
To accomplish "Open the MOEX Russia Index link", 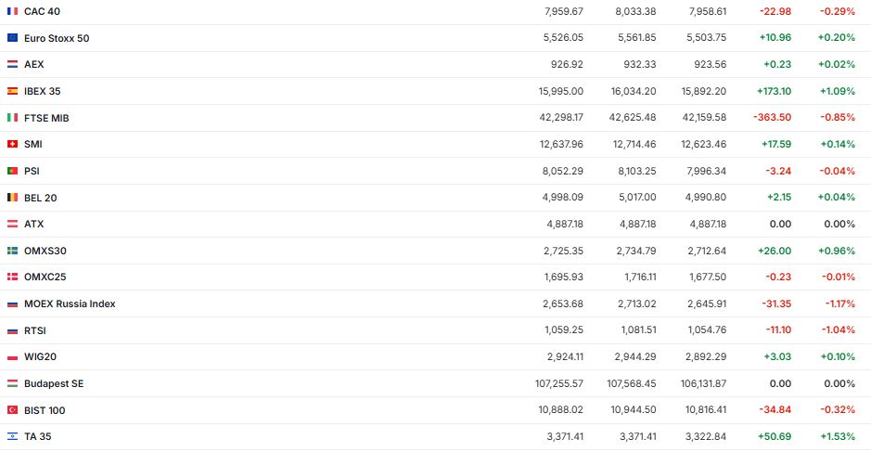I will (70, 303).
